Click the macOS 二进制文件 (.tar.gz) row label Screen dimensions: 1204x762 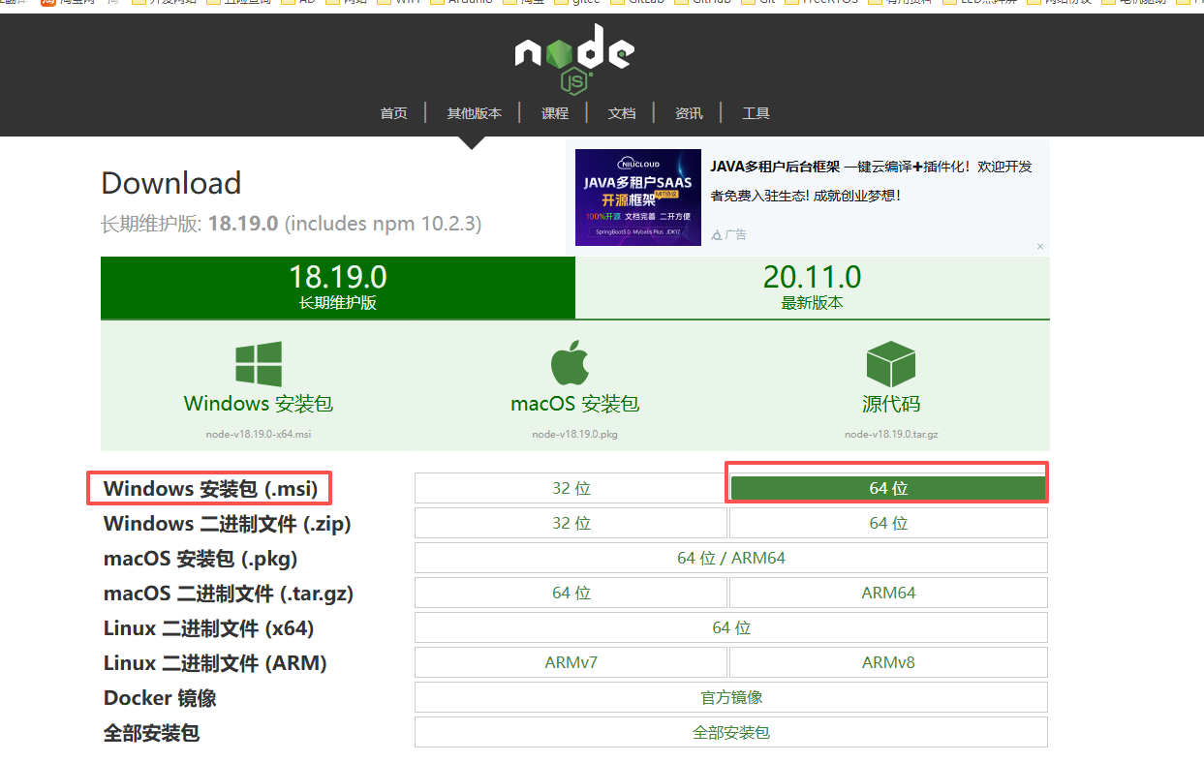point(229,594)
